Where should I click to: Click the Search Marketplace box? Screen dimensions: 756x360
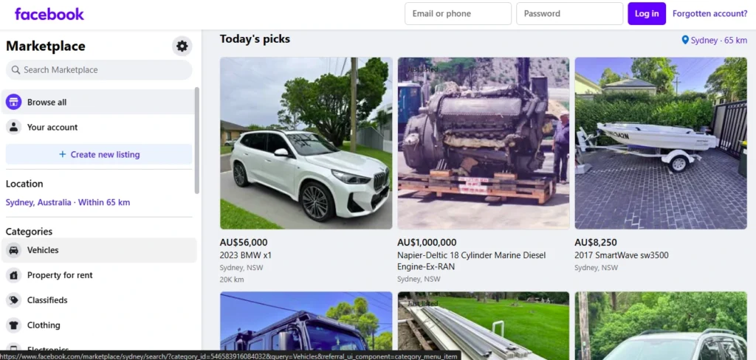click(99, 70)
